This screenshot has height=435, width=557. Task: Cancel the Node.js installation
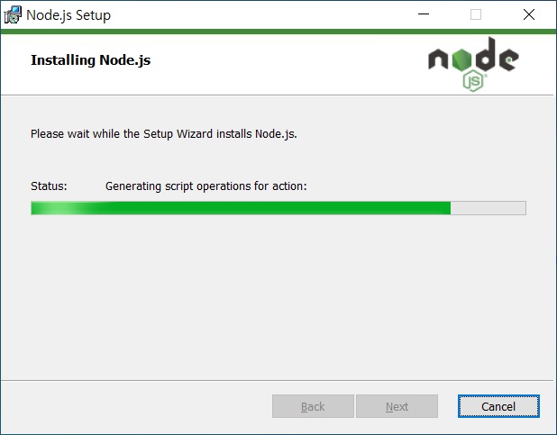click(498, 406)
